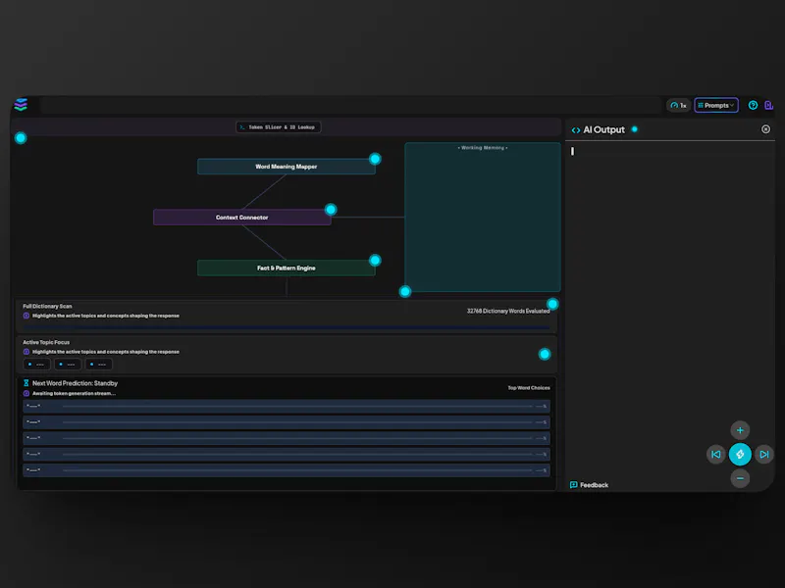Click the cyan status dot next to AI Output

pyautogui.click(x=634, y=129)
